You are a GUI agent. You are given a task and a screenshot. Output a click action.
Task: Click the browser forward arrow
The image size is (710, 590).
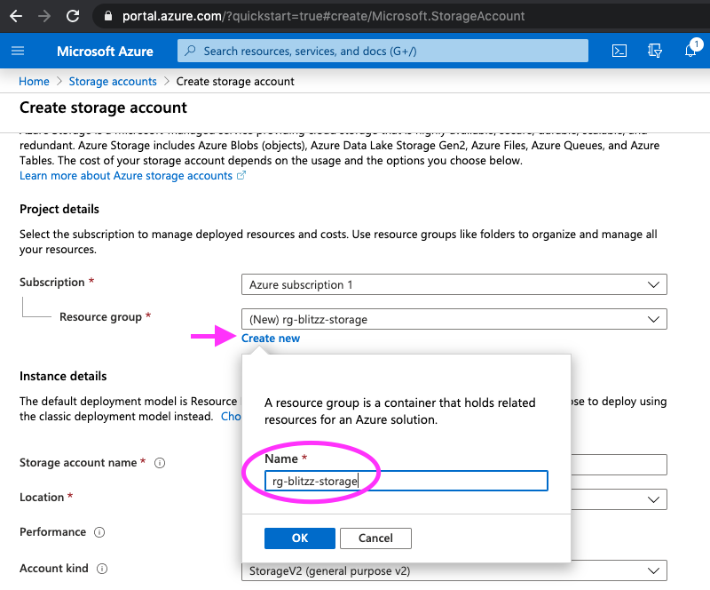(x=44, y=16)
